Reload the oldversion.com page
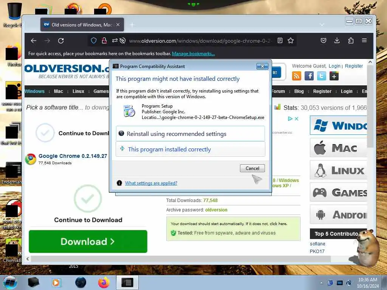The height and width of the screenshot is (290, 387). [x=61, y=41]
